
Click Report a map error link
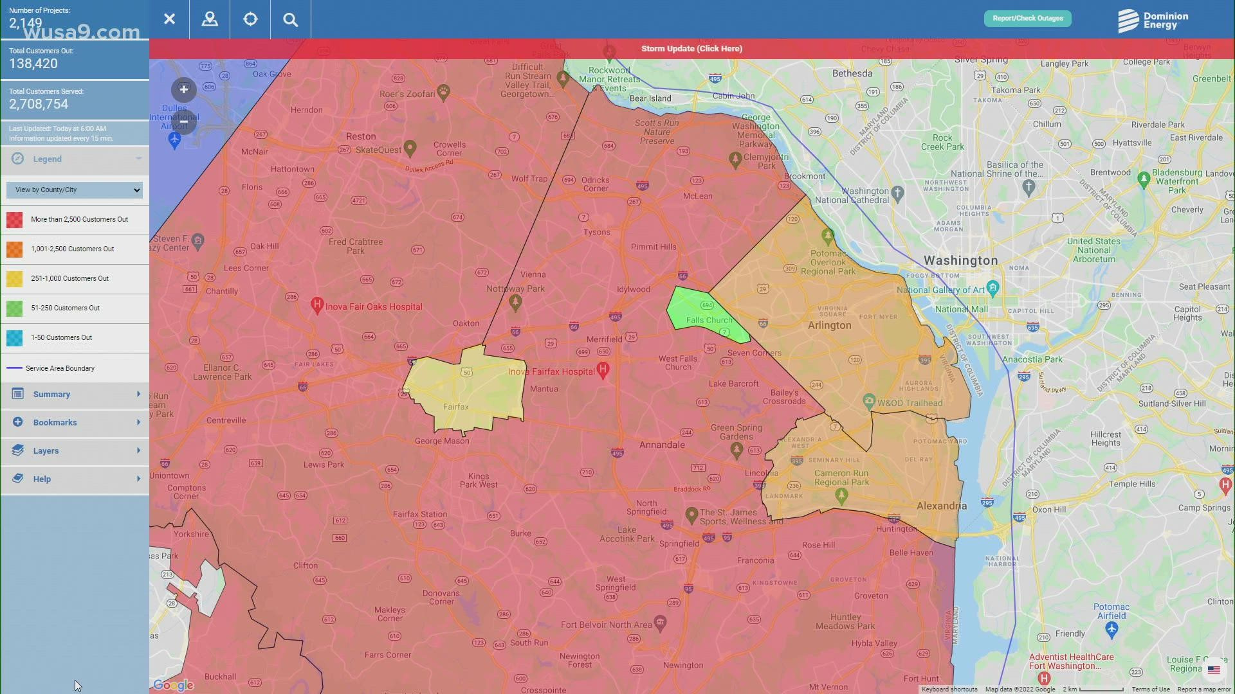click(x=1203, y=690)
